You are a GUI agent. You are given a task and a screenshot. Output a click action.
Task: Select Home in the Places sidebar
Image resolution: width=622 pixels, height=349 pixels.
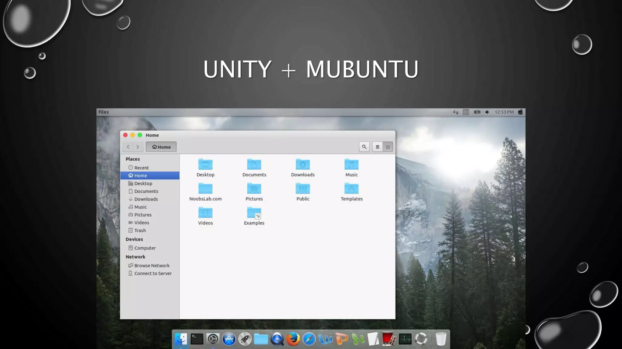(x=150, y=175)
